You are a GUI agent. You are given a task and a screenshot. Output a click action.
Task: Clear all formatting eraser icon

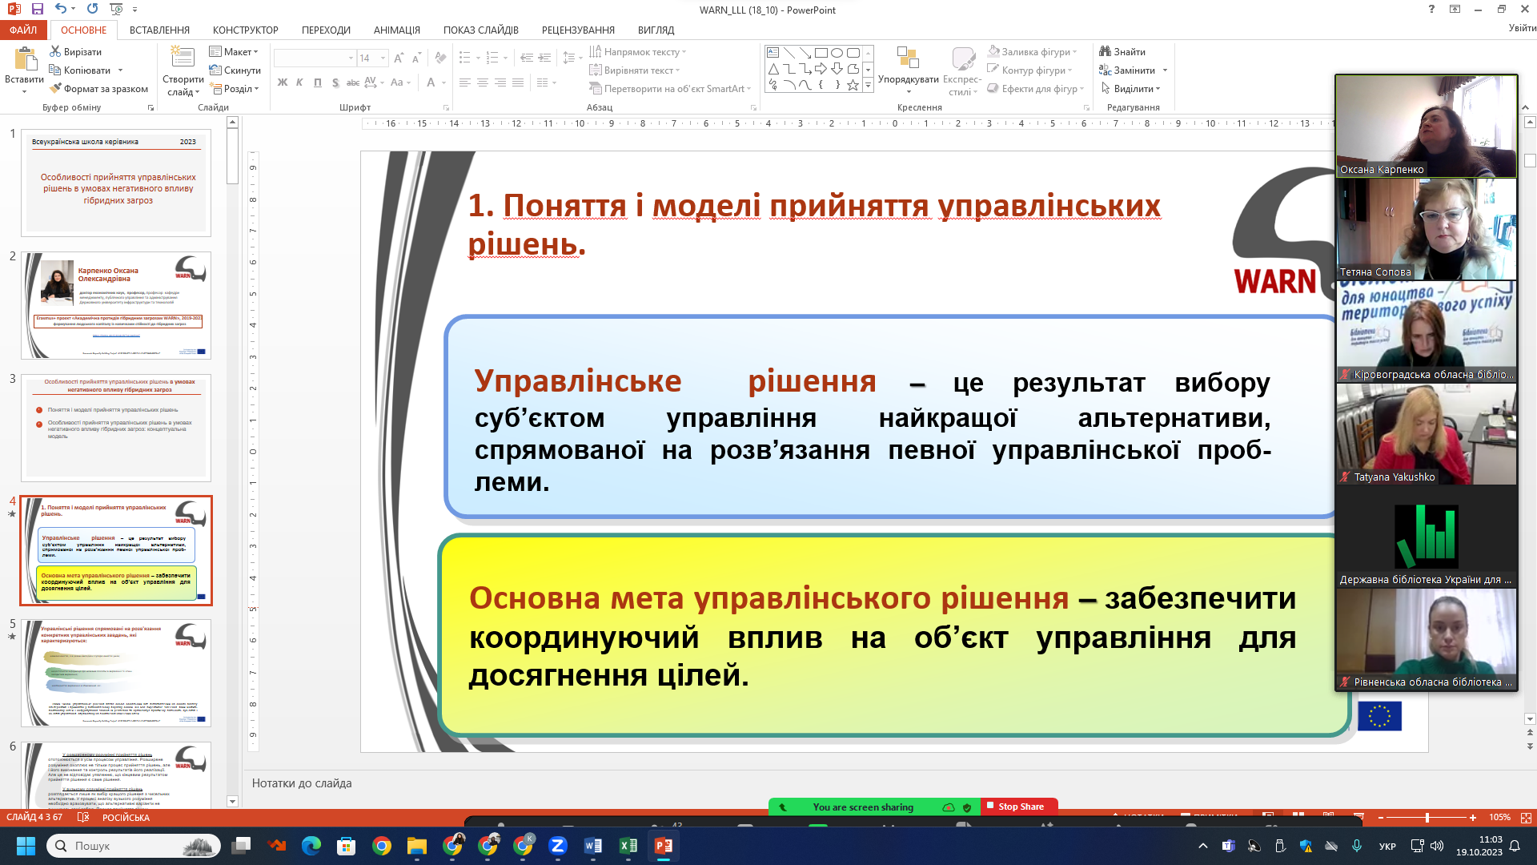440,58
